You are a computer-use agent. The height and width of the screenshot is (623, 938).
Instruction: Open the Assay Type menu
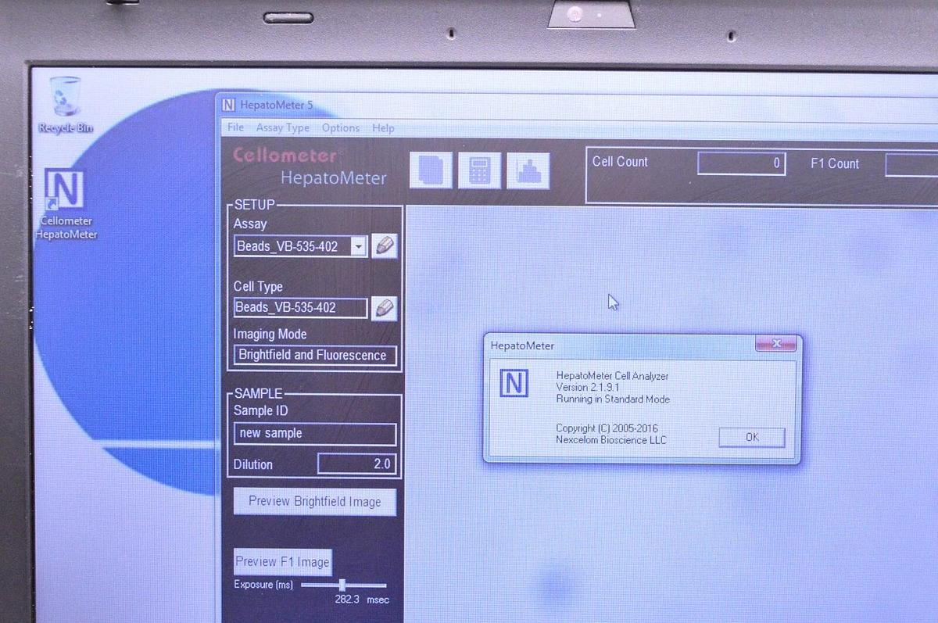tap(283, 127)
